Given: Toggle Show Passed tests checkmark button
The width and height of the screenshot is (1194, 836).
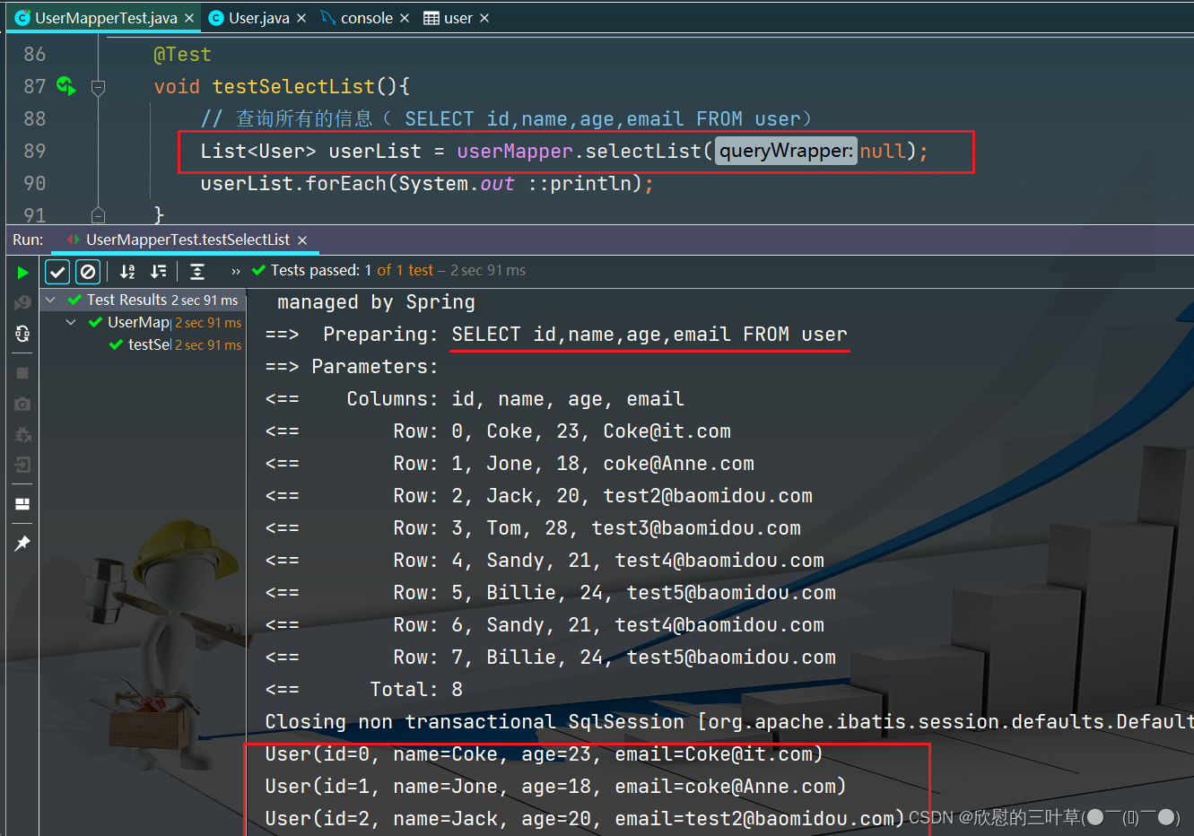Looking at the screenshot, I should point(57,272).
